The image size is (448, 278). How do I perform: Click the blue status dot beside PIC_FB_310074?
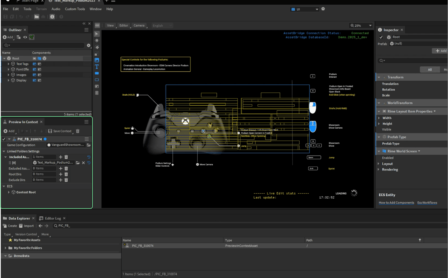pos(45,139)
